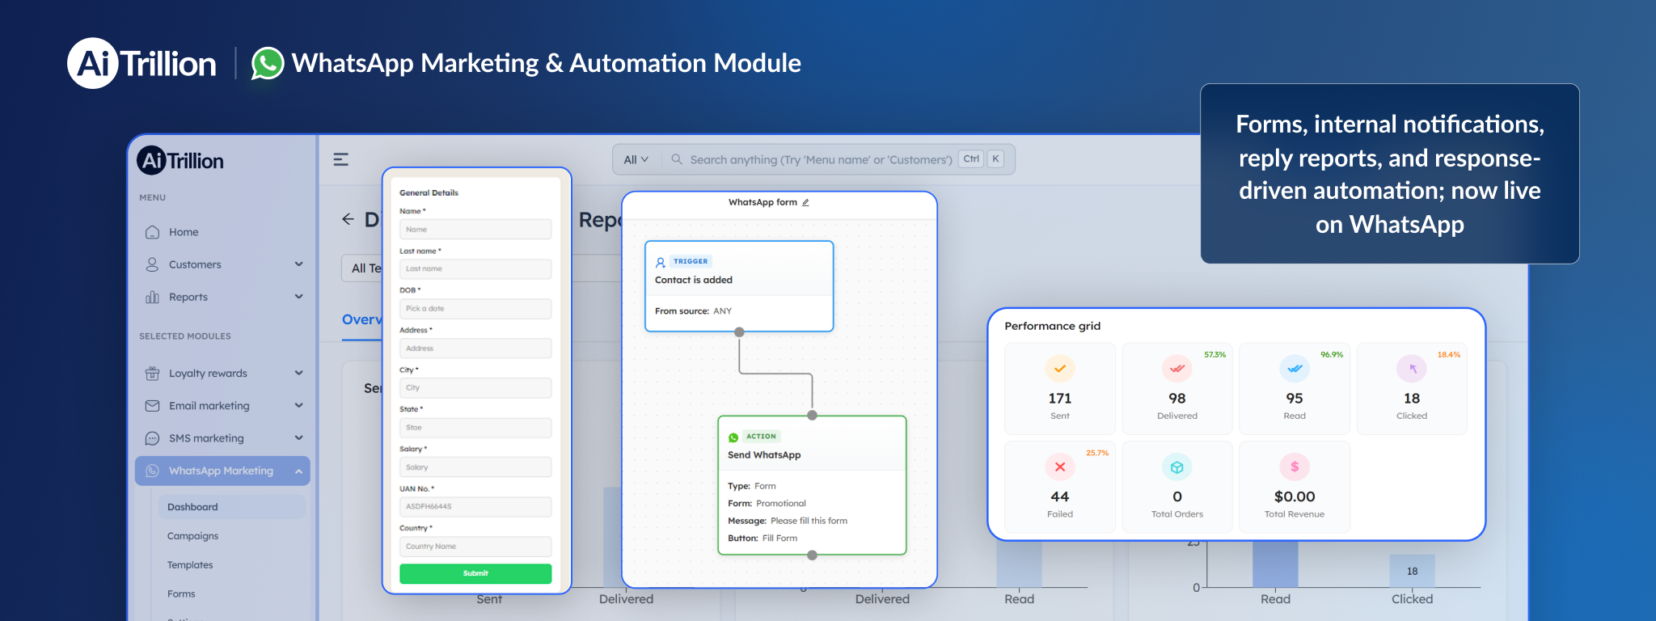Expand the Reports menu chevron
The width and height of the screenshot is (1656, 621).
coord(299,297)
